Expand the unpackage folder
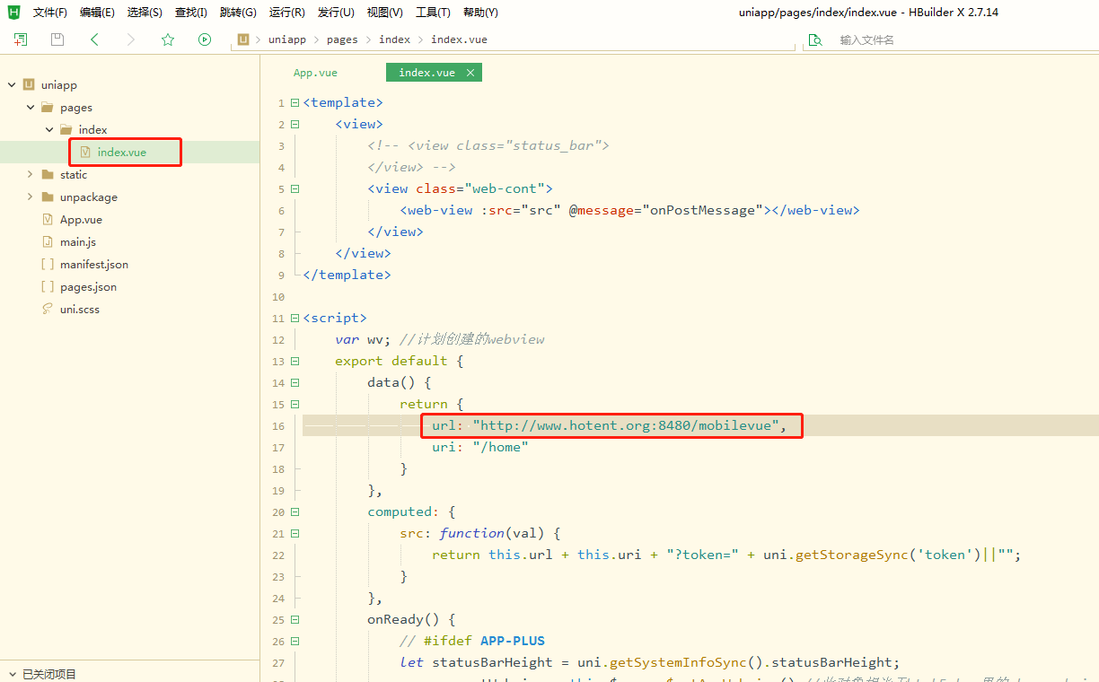This screenshot has width=1099, height=682. (x=31, y=197)
